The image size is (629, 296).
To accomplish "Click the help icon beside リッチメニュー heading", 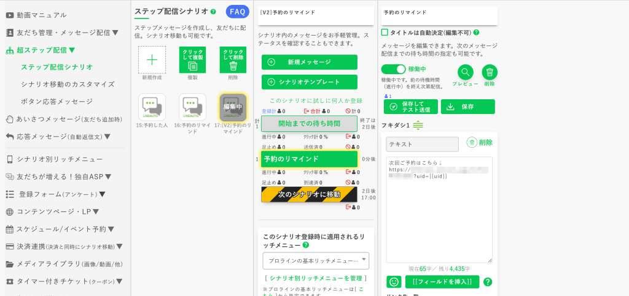I will point(306,245).
